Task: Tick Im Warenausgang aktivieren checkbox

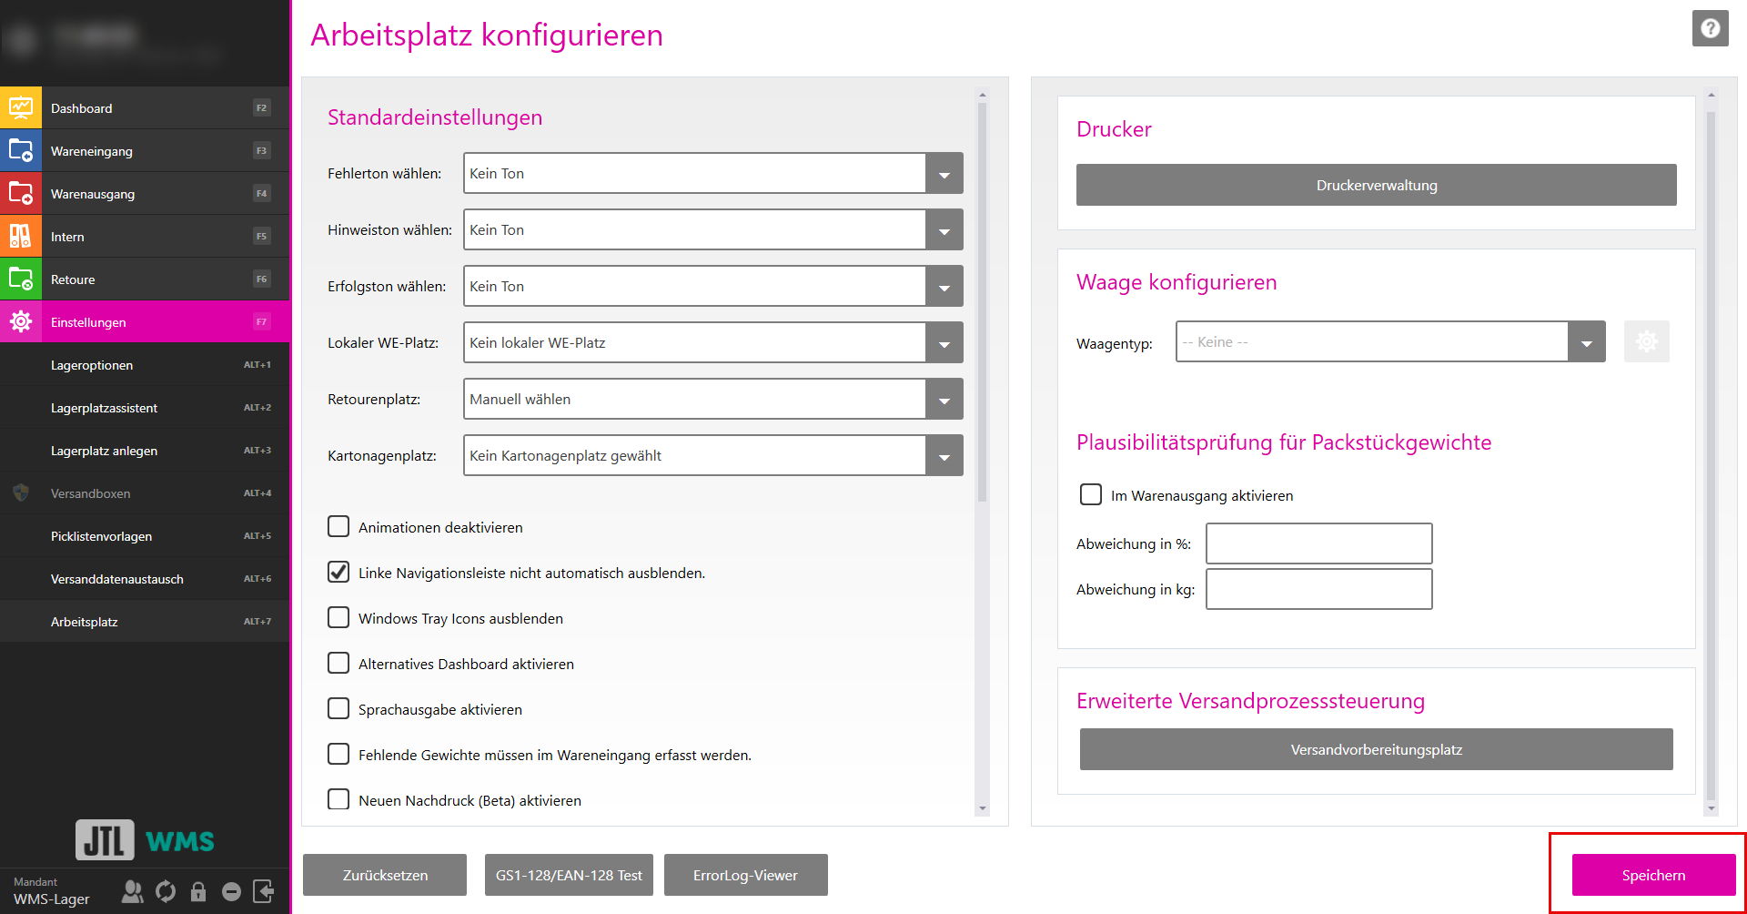Action: coord(1090,494)
